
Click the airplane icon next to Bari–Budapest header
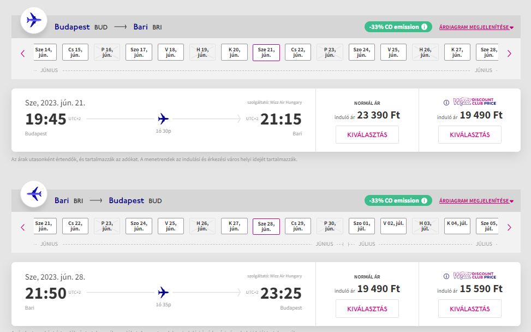(34, 194)
